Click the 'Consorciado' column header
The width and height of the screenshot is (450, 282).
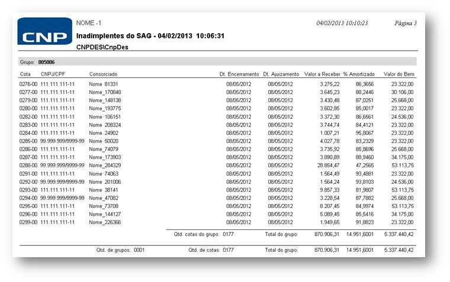pos(103,74)
